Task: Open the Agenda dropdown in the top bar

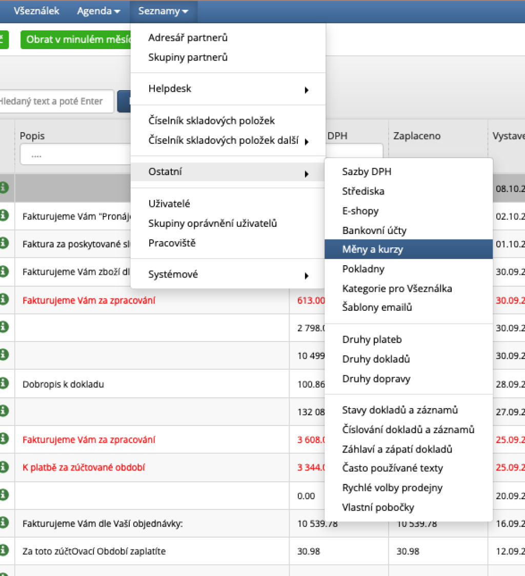Action: (x=98, y=11)
